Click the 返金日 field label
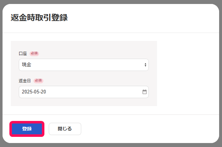The height and width of the screenshot is (147, 222). pos(25,81)
